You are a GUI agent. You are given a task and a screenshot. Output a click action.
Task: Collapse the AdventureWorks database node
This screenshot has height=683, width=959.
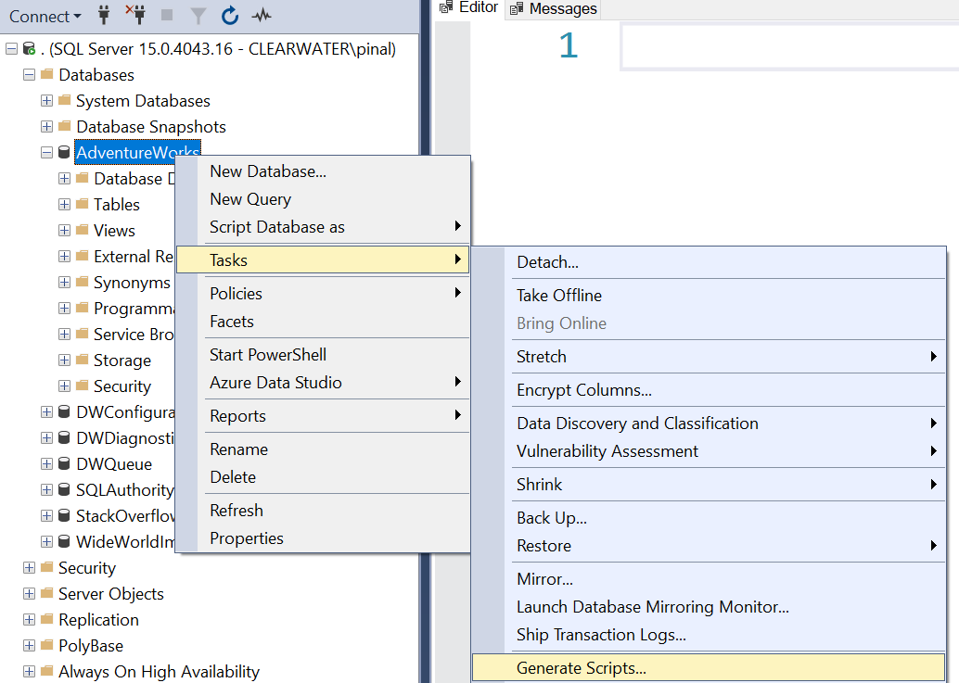click(46, 153)
